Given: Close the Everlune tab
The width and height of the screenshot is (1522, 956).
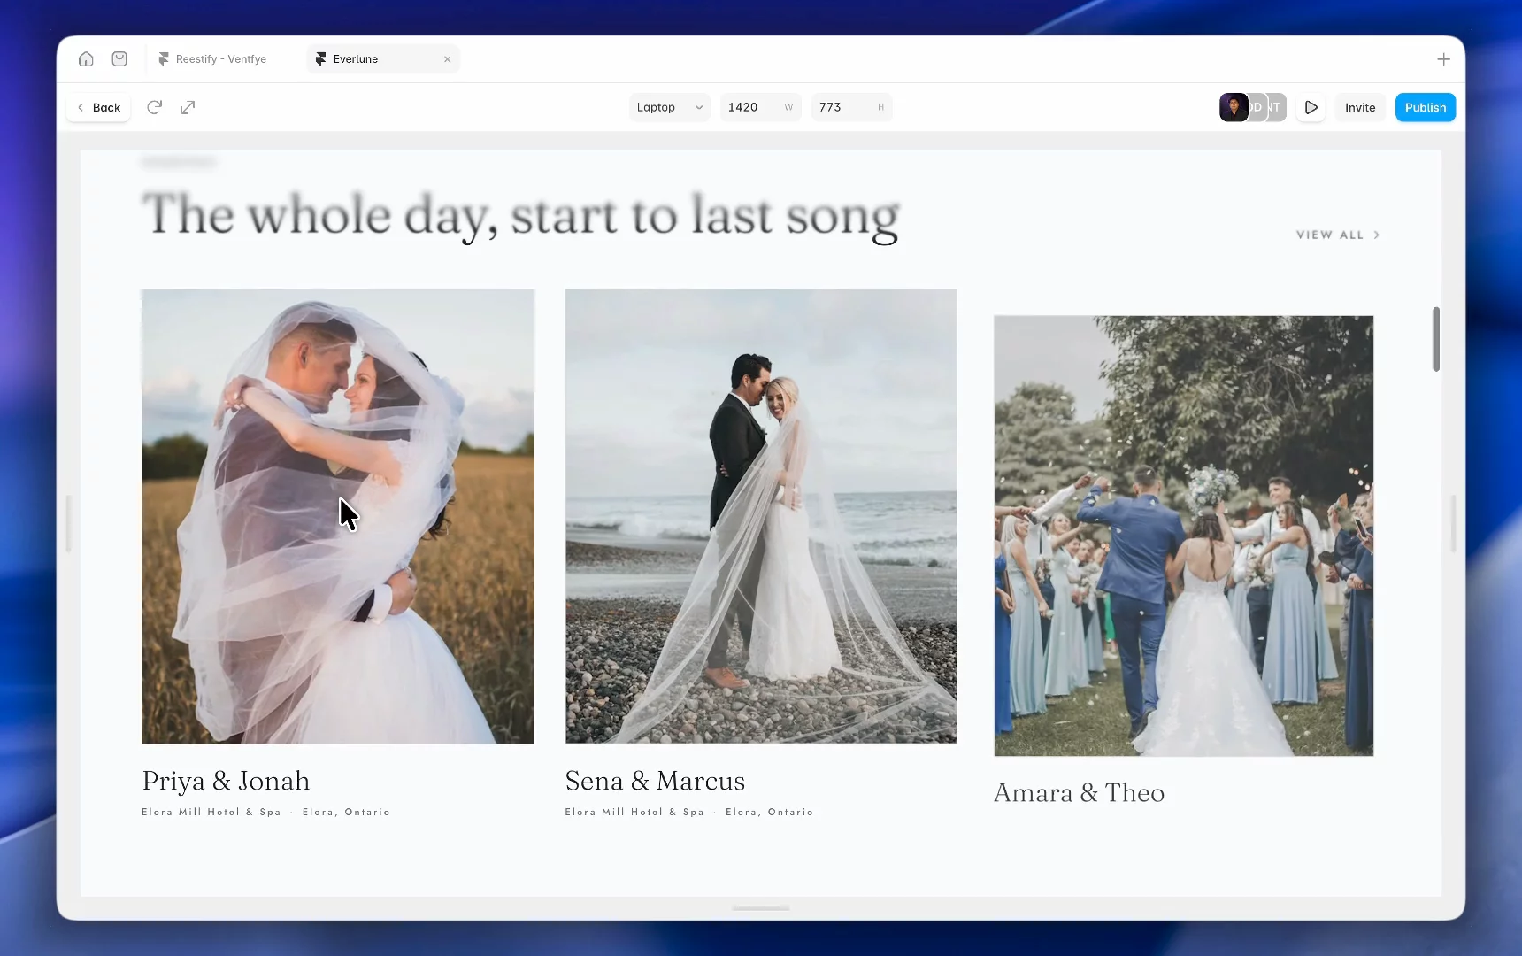Looking at the screenshot, I should [448, 59].
